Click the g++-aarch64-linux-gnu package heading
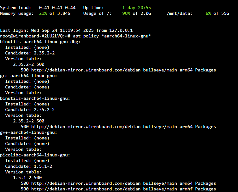 point(28,133)
